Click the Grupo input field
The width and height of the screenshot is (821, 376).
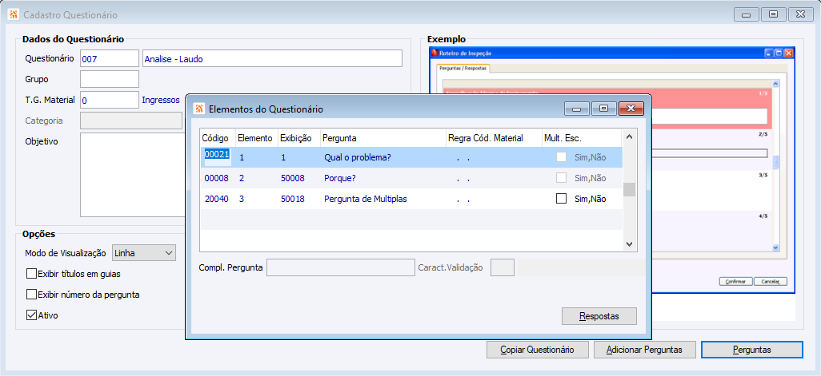click(110, 79)
